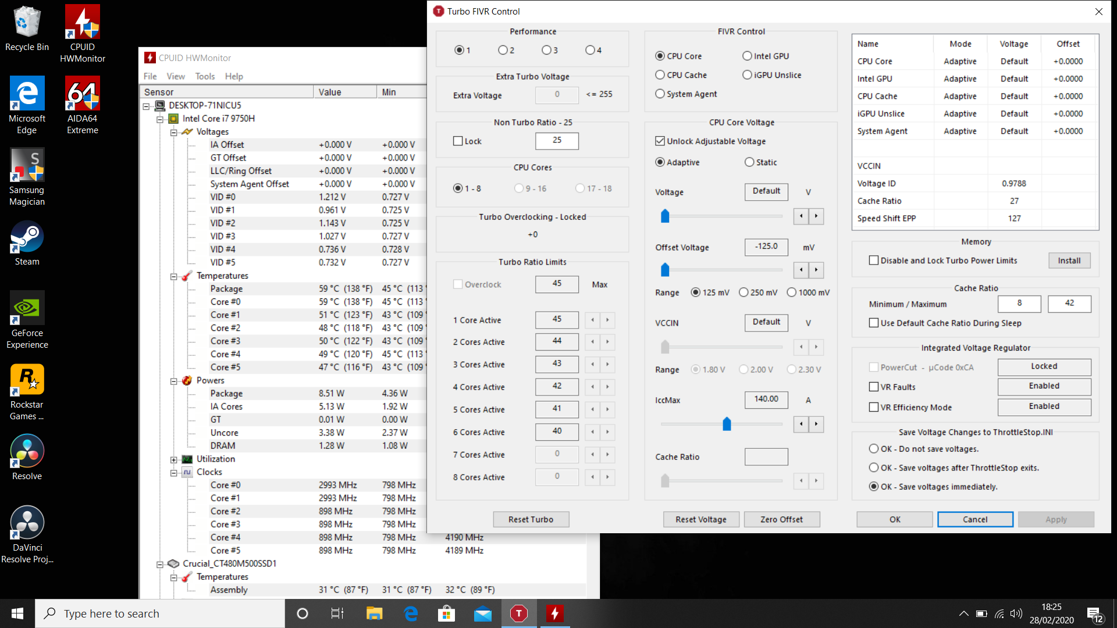Image resolution: width=1117 pixels, height=628 pixels.
Task: Click the Sensor column header
Action: [227, 92]
